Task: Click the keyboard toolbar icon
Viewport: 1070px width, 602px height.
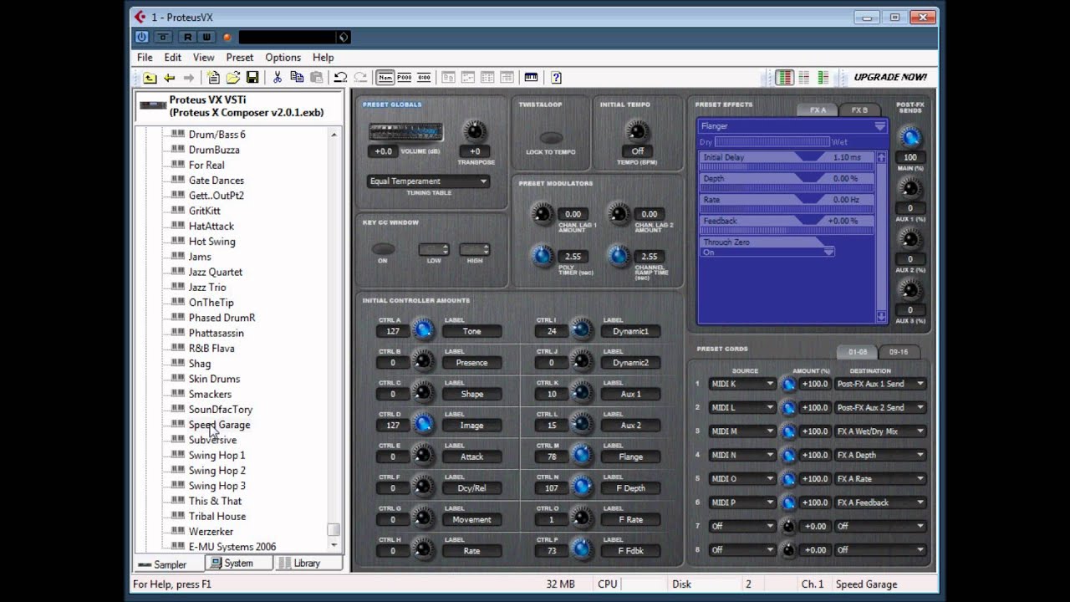Action: pyautogui.click(x=531, y=78)
